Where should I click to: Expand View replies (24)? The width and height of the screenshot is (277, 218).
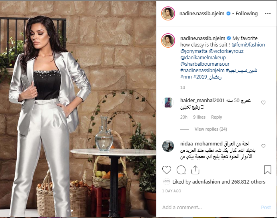click(211, 129)
